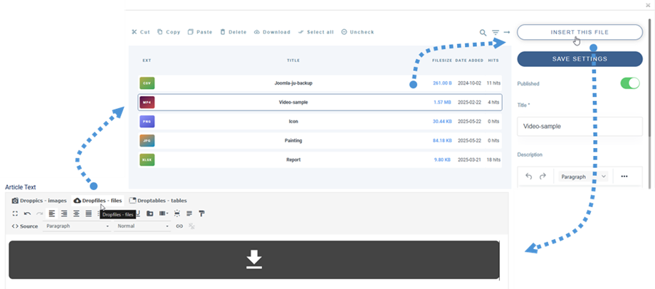
Task: Open the file list filter icon
Action: 495,33
